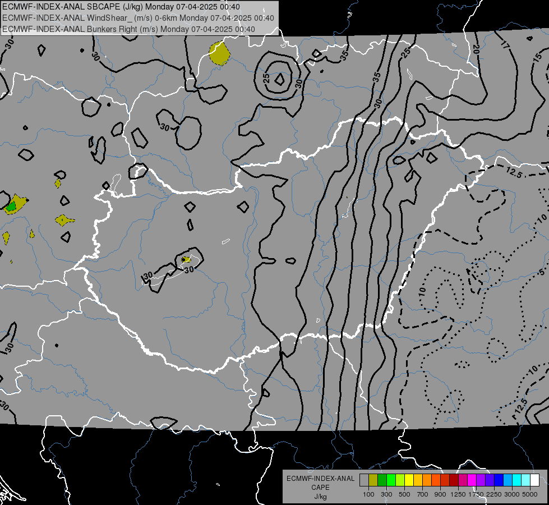549x505 pixels.
Task: Select the dark maroon legend swatch
Action: [454, 480]
